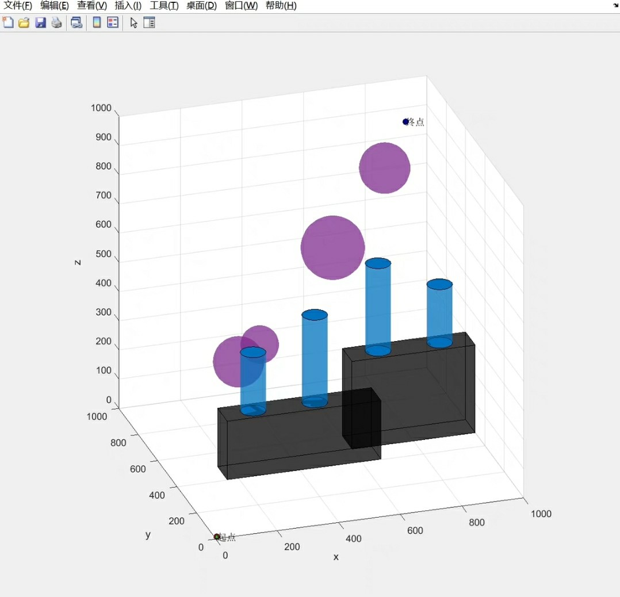Click the x-axis tick label 600
This screenshot has height=597, width=620.
coord(415,531)
